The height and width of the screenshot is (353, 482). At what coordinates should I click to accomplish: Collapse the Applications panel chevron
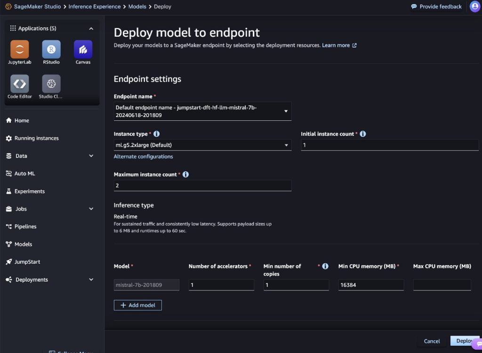91,29
